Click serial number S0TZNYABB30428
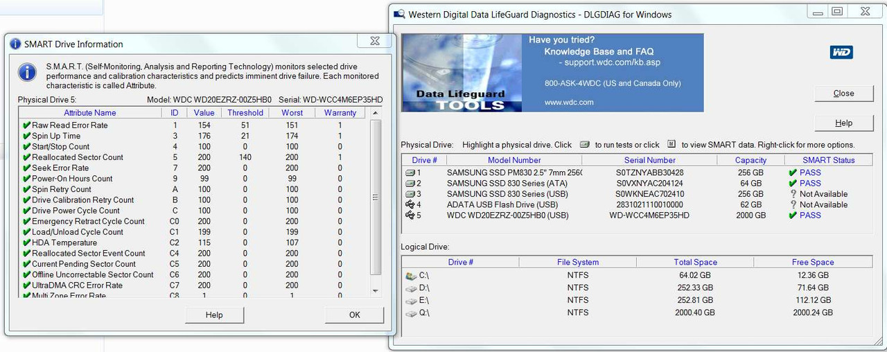The height and width of the screenshot is (352, 887). (x=649, y=173)
